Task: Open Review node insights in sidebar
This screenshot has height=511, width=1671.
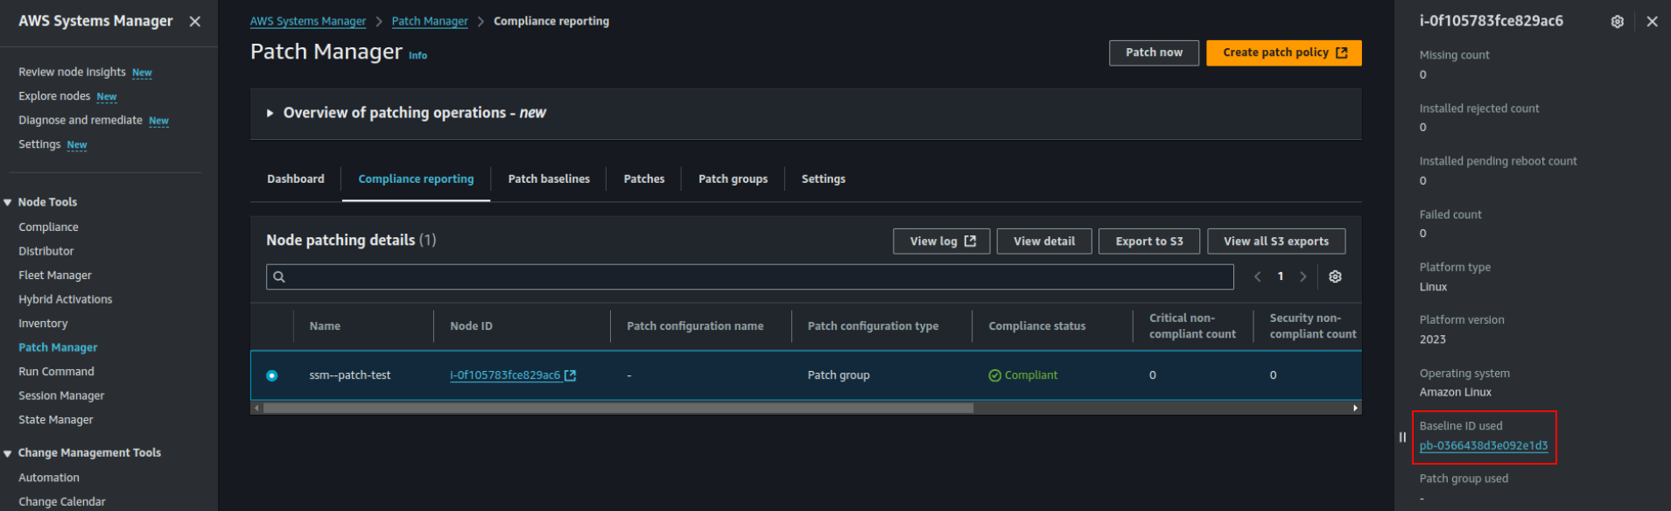Action: [x=72, y=72]
